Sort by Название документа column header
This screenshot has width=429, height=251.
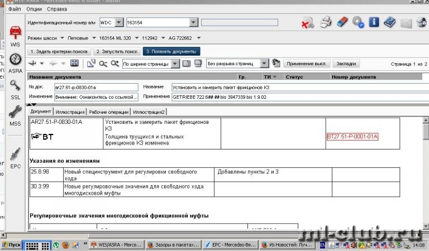[55, 77]
